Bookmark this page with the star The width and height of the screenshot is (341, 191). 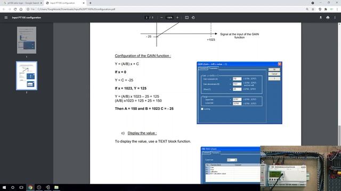pos(313,9)
